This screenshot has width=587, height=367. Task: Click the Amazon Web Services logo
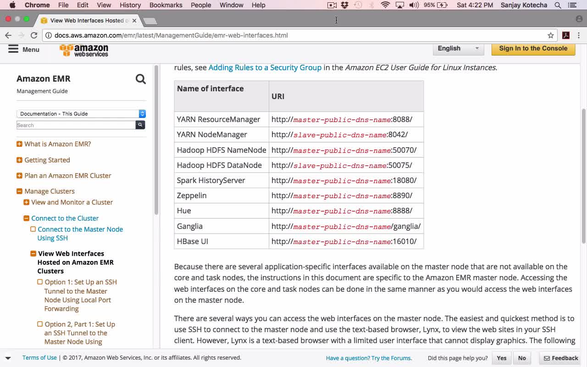(x=84, y=50)
